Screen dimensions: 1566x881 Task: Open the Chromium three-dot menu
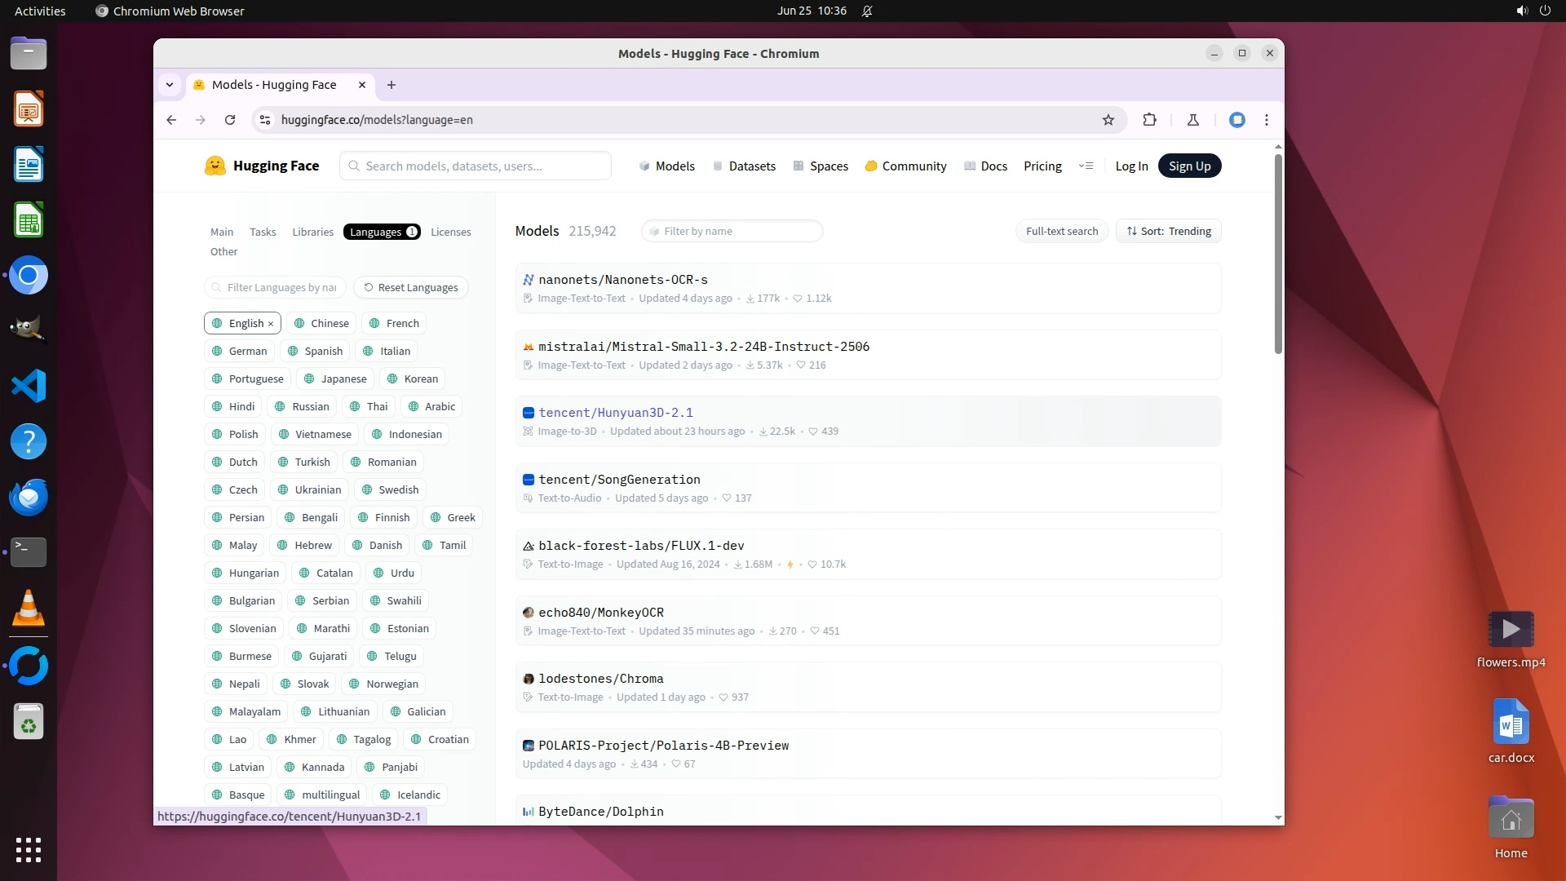[1266, 120]
